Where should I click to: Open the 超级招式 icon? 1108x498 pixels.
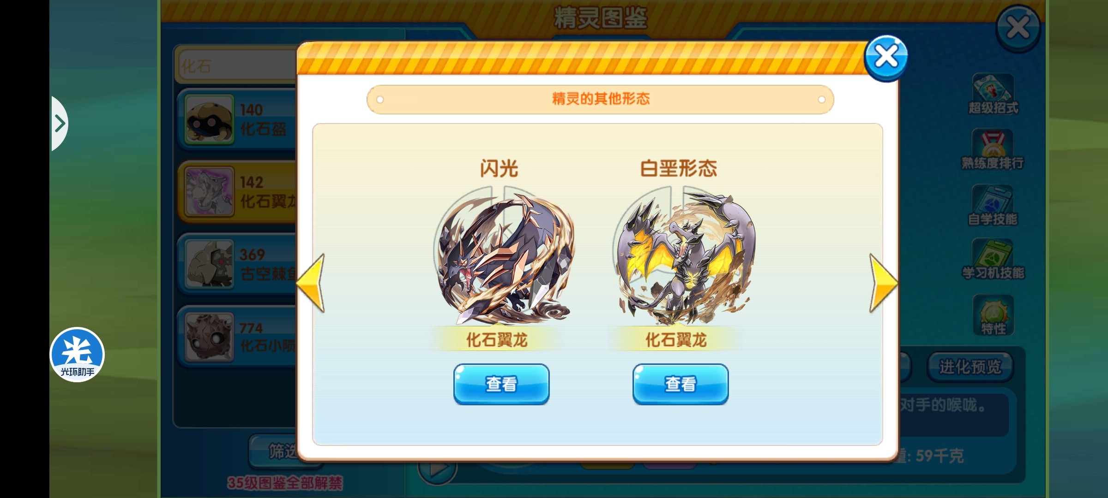993,94
